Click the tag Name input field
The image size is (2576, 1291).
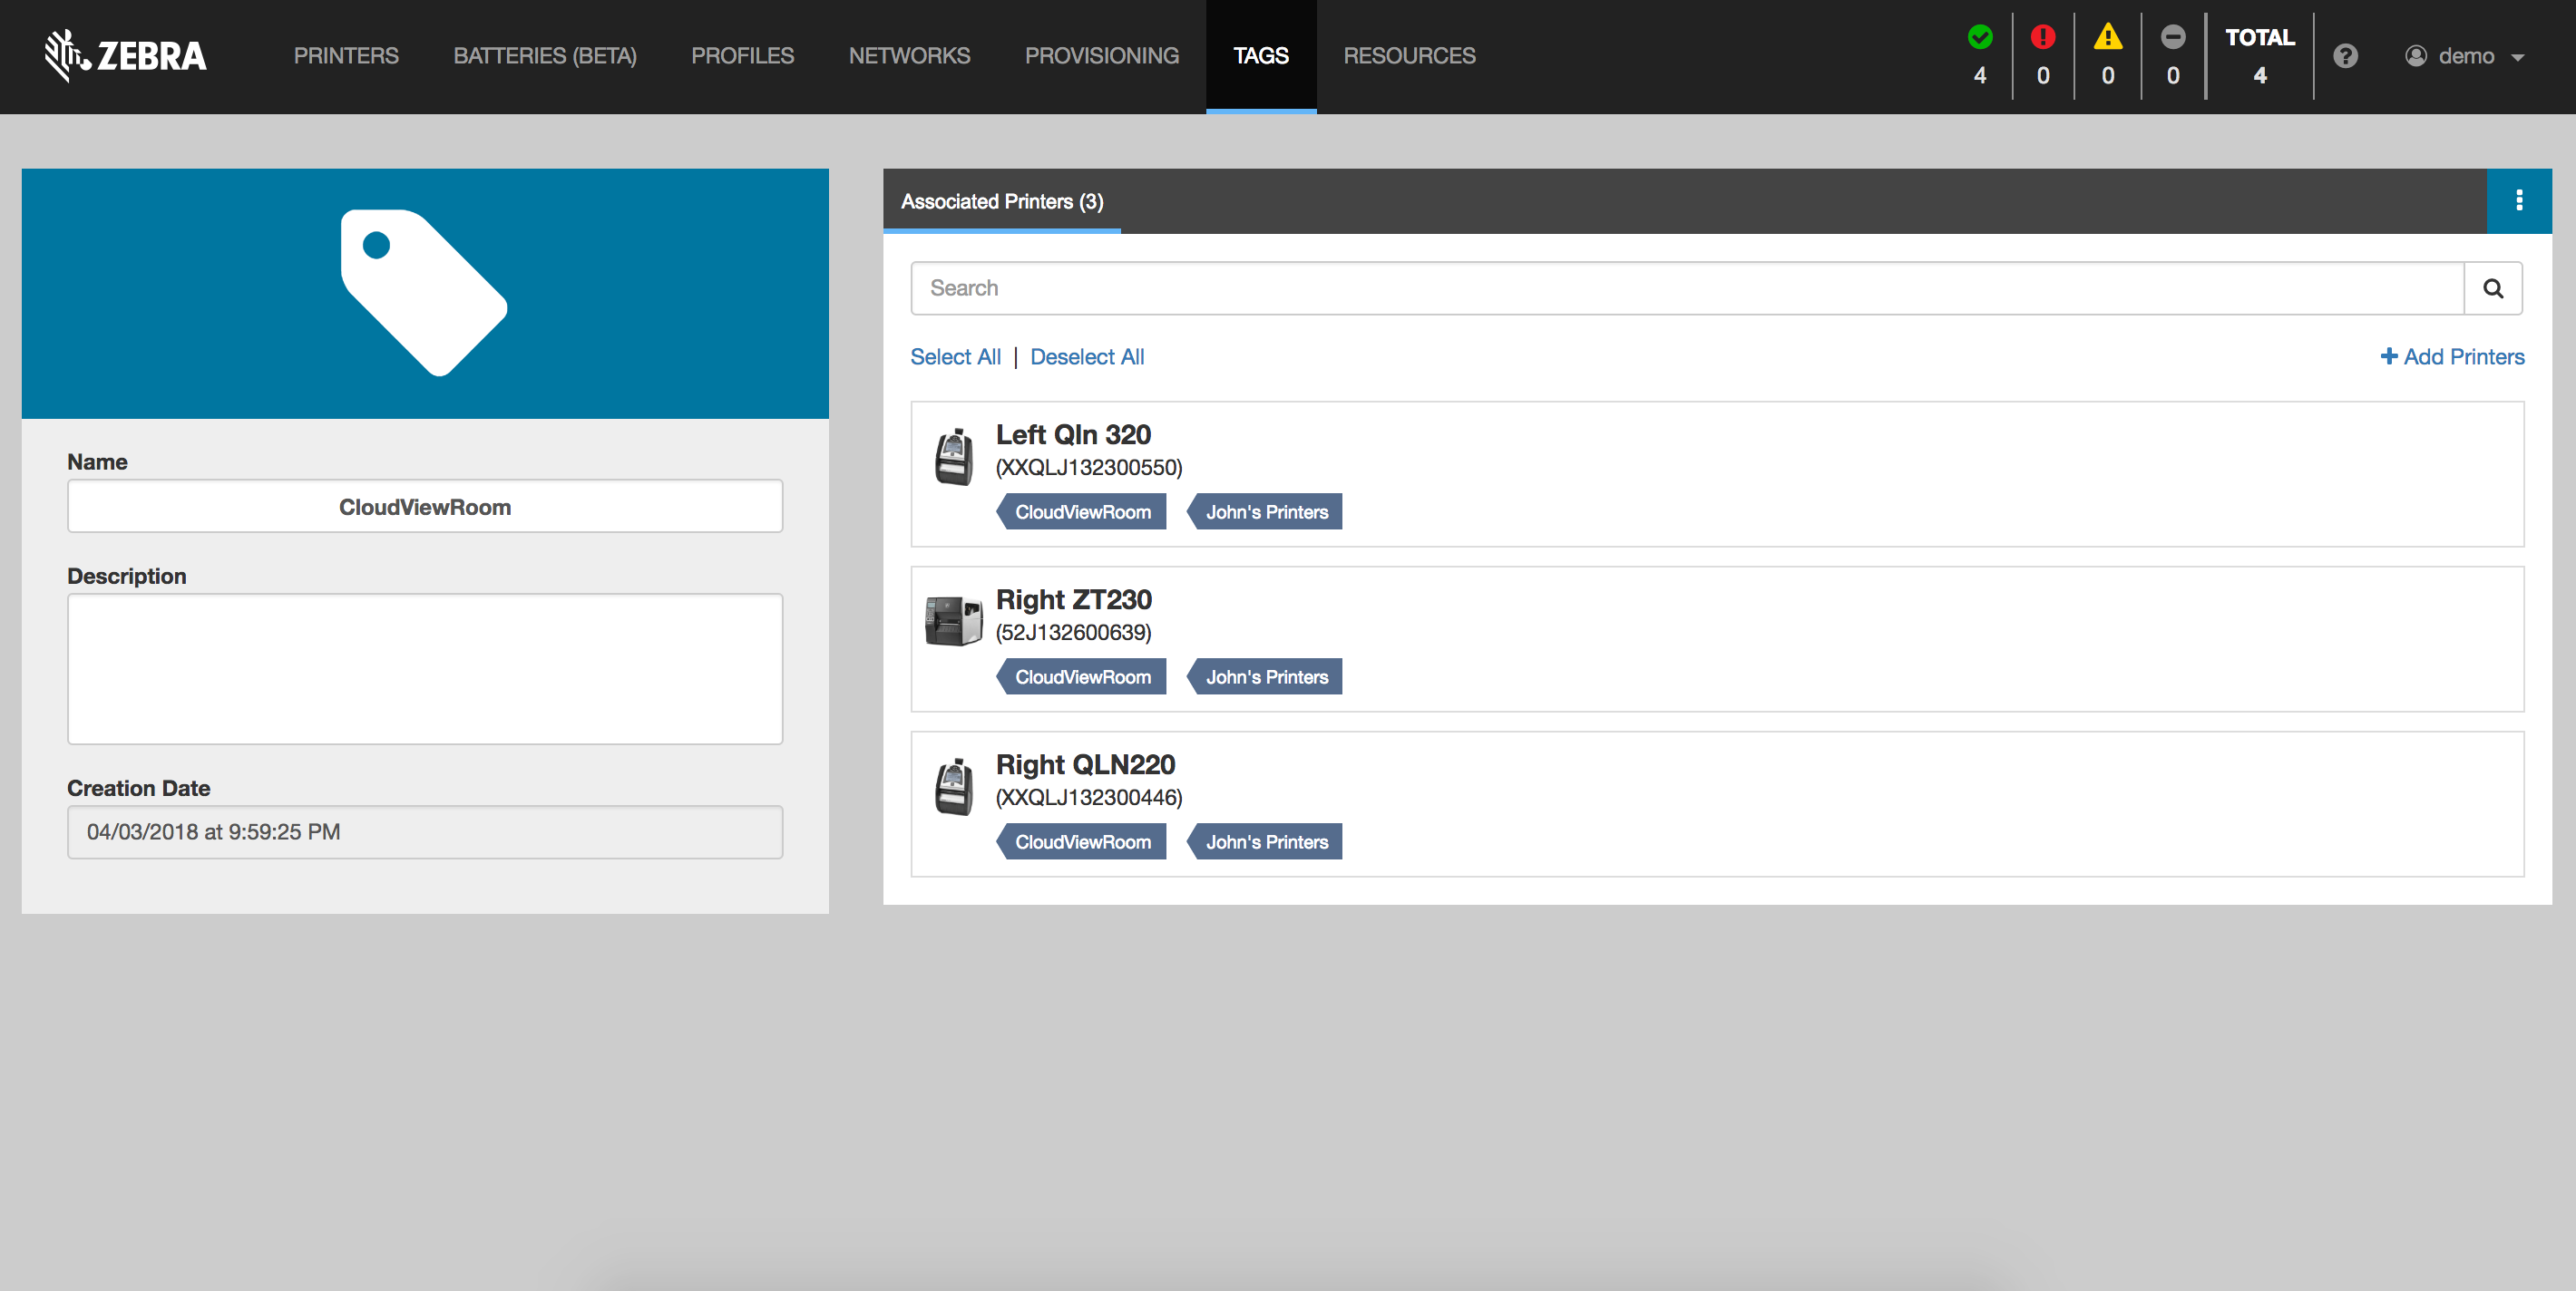click(425, 507)
